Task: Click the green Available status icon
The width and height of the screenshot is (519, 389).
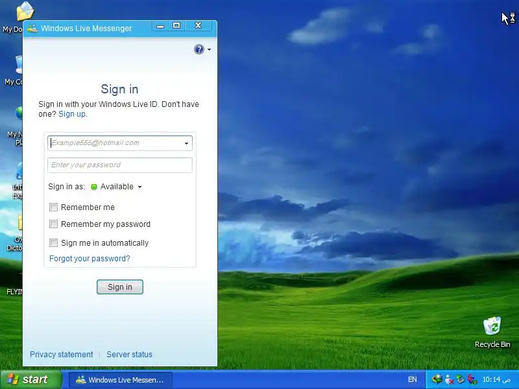Action: (94, 187)
